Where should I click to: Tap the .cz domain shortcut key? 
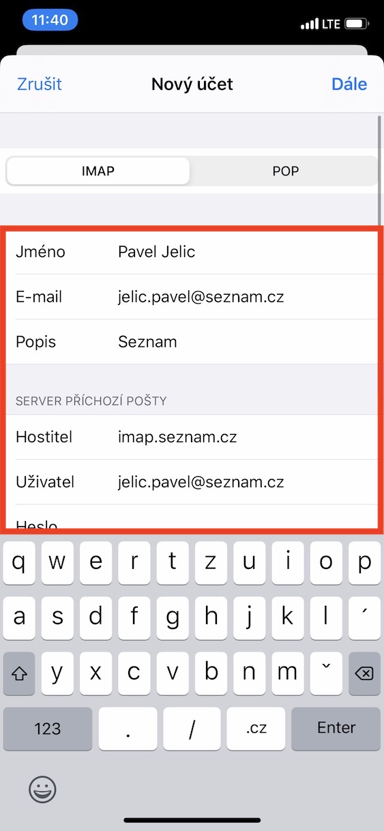[256, 729]
